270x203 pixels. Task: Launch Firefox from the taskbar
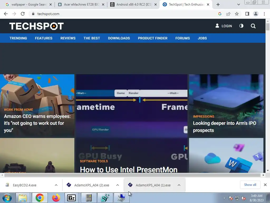coord(56,198)
